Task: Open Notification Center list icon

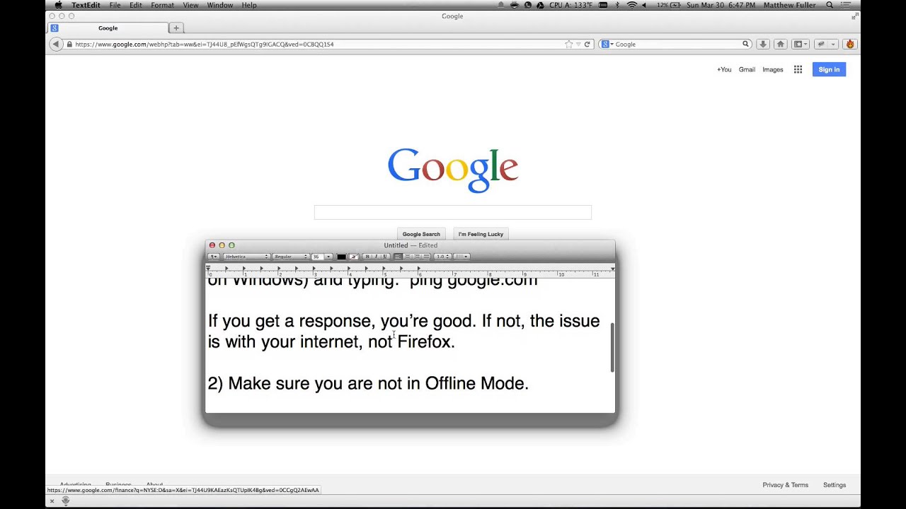Action: tap(846, 5)
